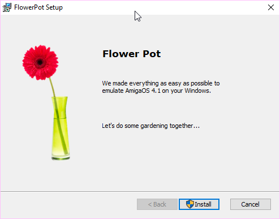Image resolution: width=280 pixels, height=219 pixels.
Task: Click the text about emulating AmigaOS 4.1
Action: pos(161,87)
